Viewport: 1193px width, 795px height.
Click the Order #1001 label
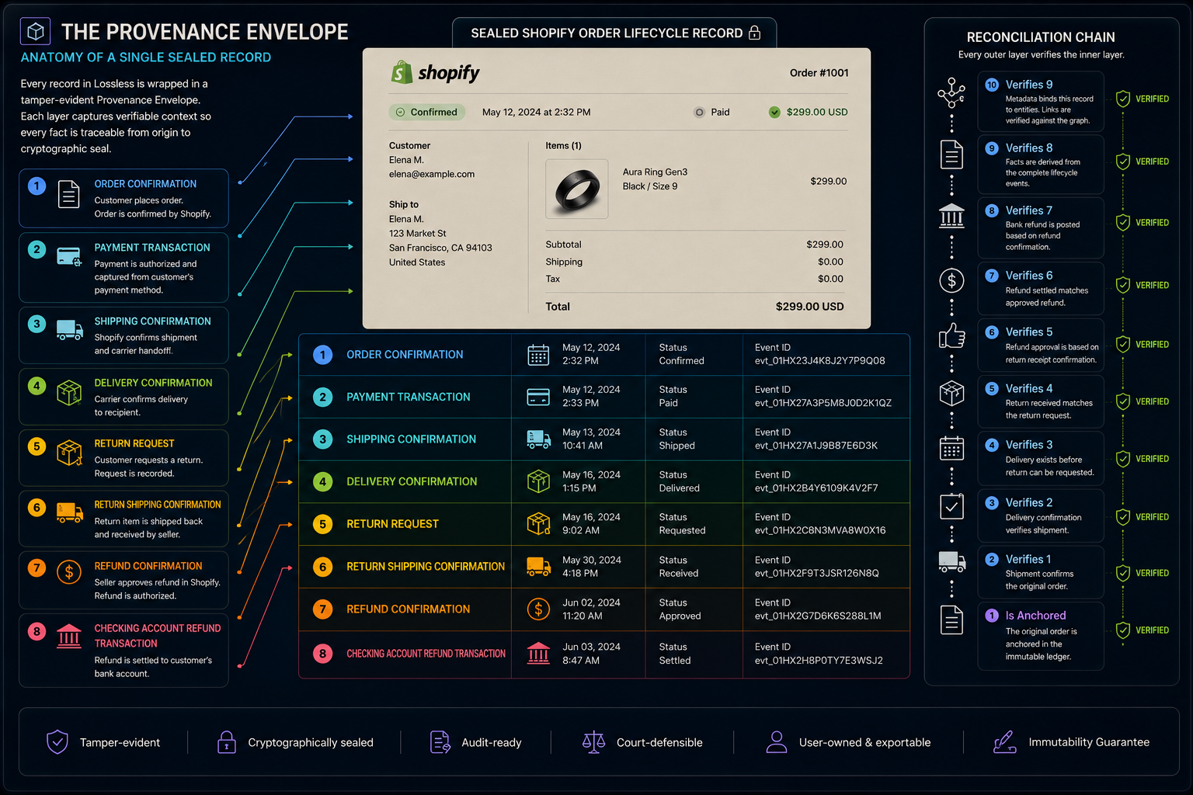point(819,73)
